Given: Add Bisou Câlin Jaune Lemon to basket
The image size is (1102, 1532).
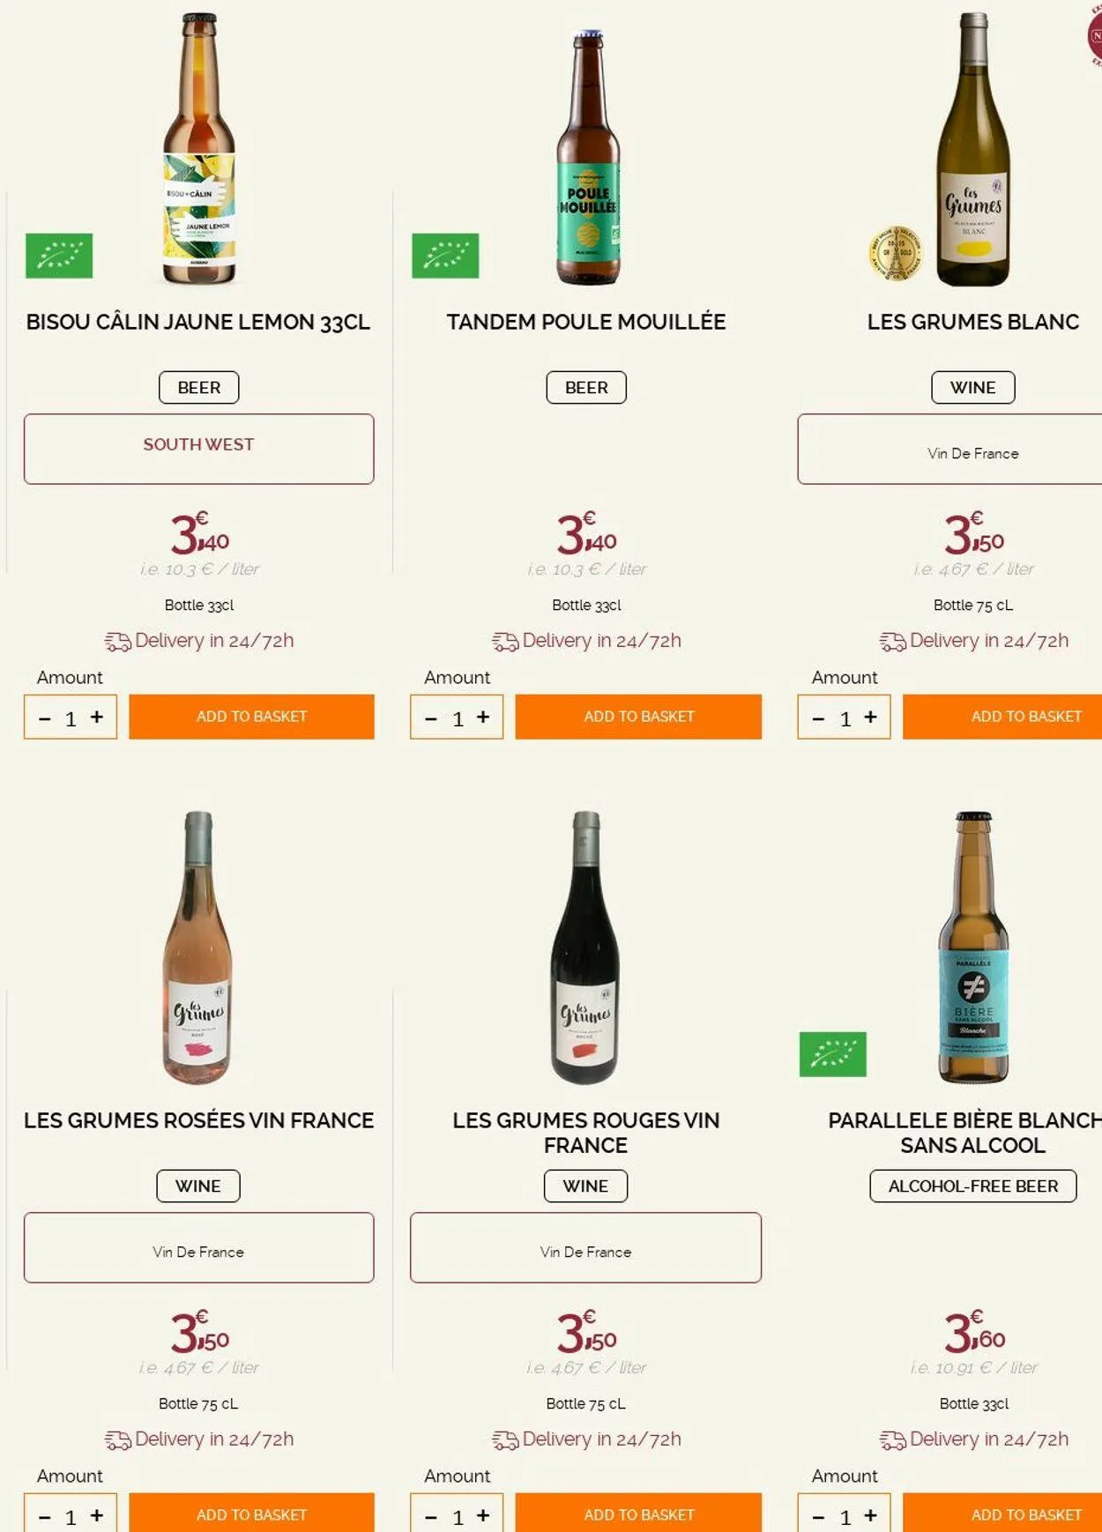Looking at the screenshot, I should 251,717.
